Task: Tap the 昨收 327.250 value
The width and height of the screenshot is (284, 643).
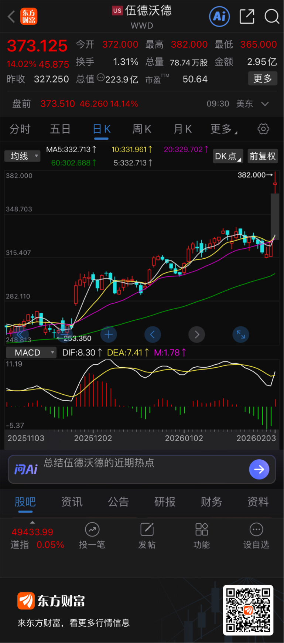Action: (x=51, y=79)
